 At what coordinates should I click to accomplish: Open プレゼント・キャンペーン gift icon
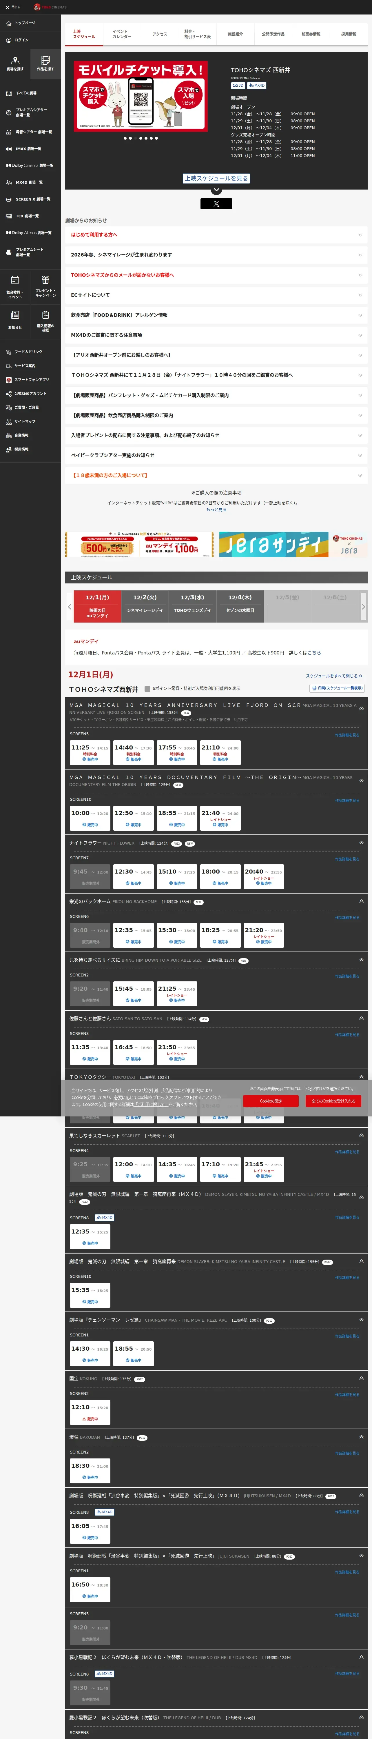coord(45,286)
